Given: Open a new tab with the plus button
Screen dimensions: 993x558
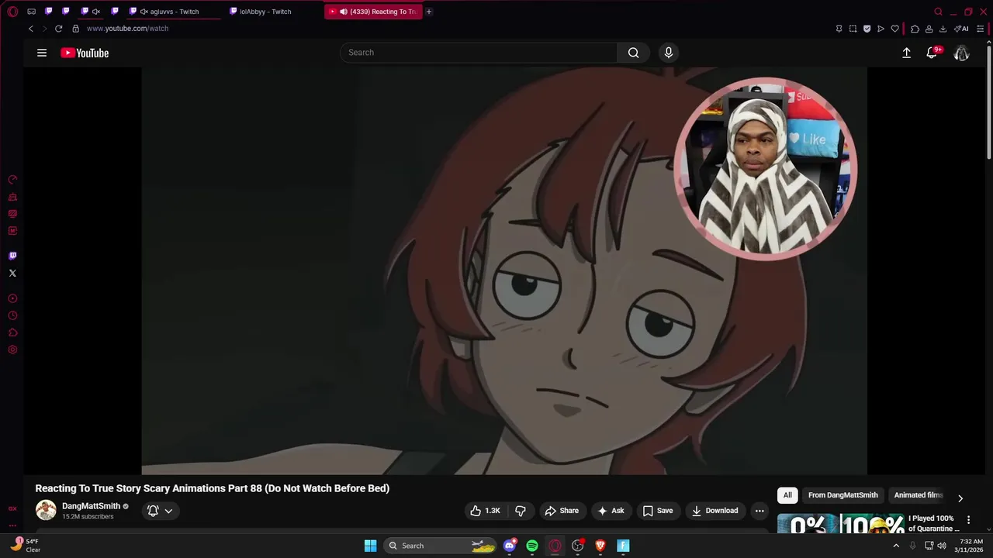Looking at the screenshot, I should click(x=428, y=12).
